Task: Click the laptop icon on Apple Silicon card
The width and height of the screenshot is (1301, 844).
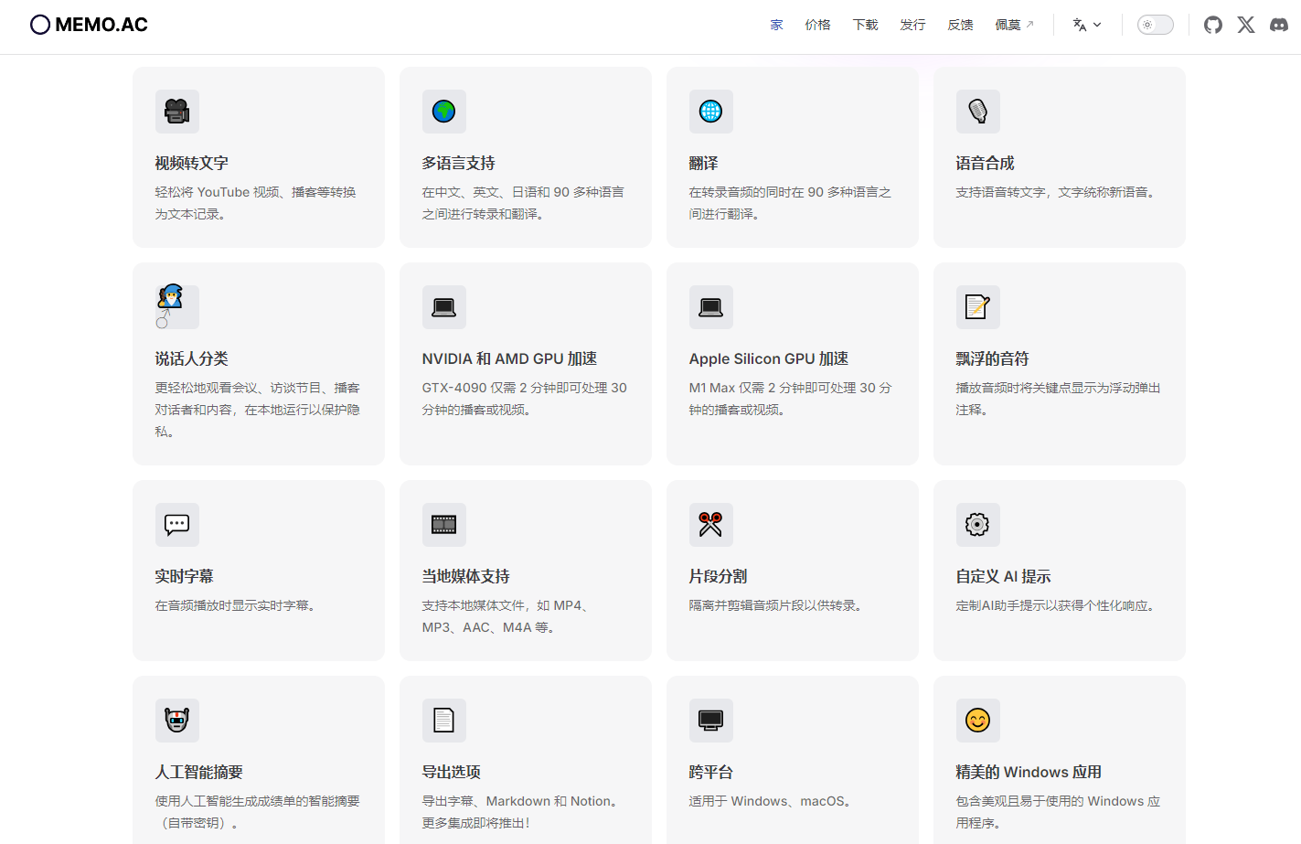Action: 711,307
